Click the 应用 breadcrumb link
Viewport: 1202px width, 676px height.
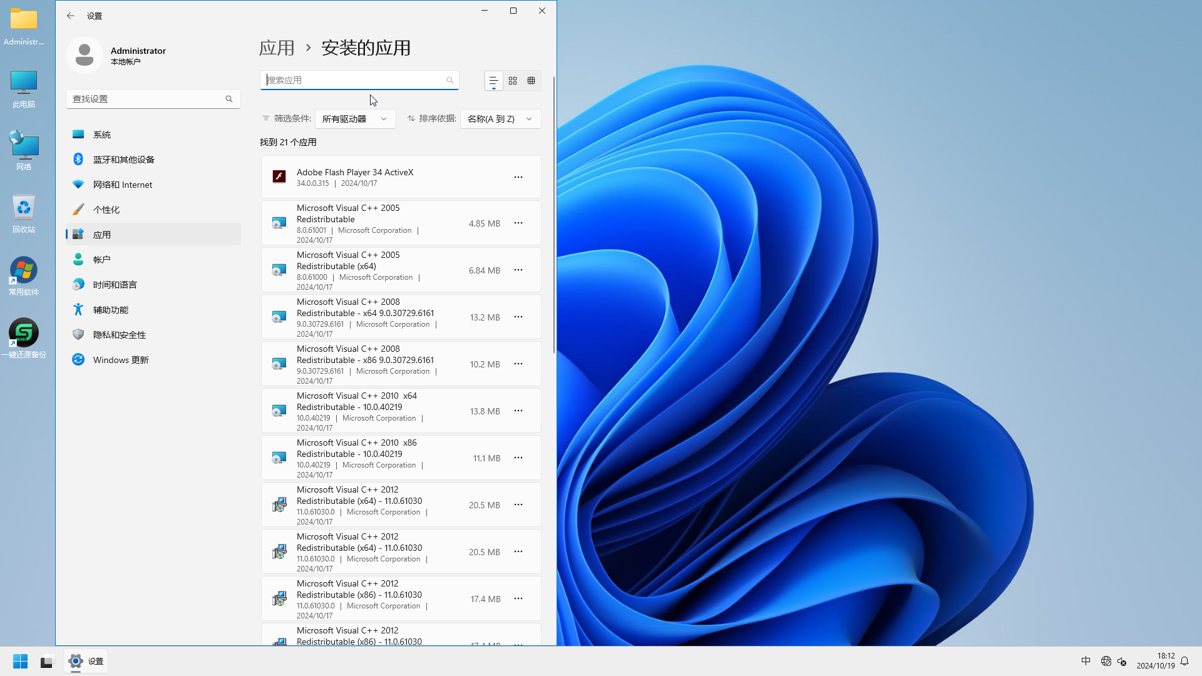[277, 48]
